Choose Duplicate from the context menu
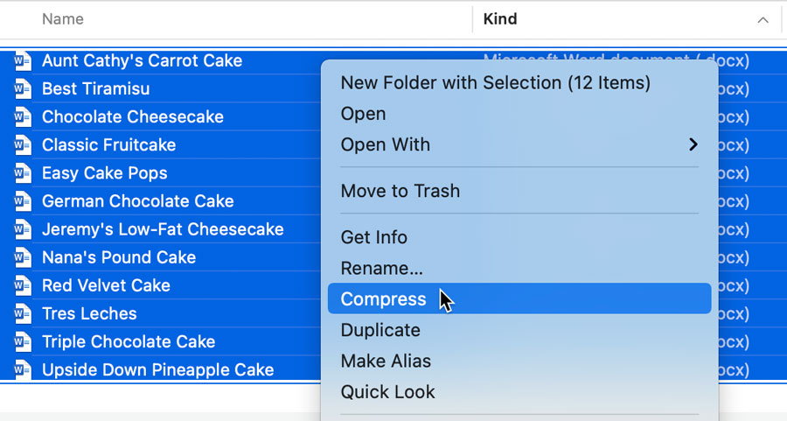The image size is (787, 421). tap(380, 330)
